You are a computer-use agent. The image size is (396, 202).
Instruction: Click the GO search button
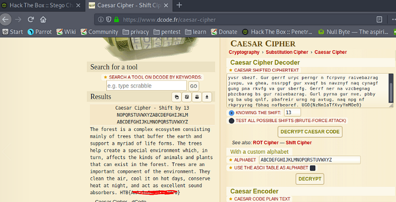tap(194, 86)
